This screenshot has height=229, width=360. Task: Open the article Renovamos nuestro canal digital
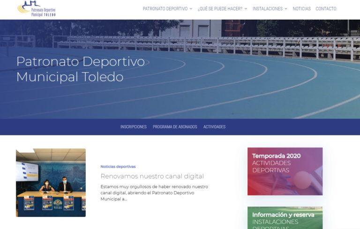[x=152, y=176]
